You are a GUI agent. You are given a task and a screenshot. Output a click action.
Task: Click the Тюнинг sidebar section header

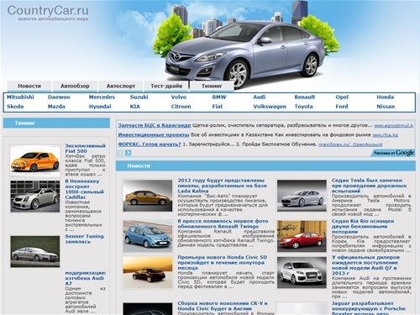pyautogui.click(x=56, y=123)
